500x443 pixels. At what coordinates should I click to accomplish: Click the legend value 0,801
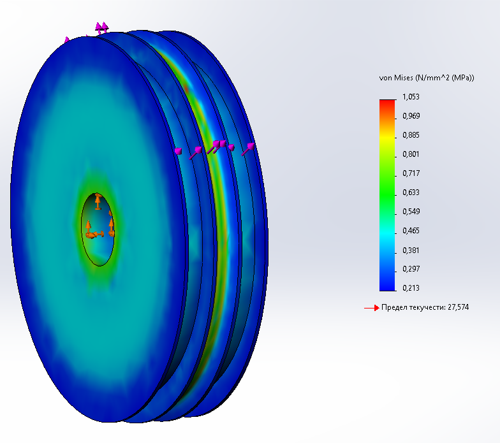pyautogui.click(x=411, y=154)
